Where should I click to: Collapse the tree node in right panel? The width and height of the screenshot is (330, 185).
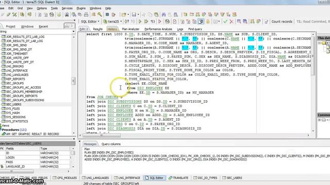(x=319, y=43)
